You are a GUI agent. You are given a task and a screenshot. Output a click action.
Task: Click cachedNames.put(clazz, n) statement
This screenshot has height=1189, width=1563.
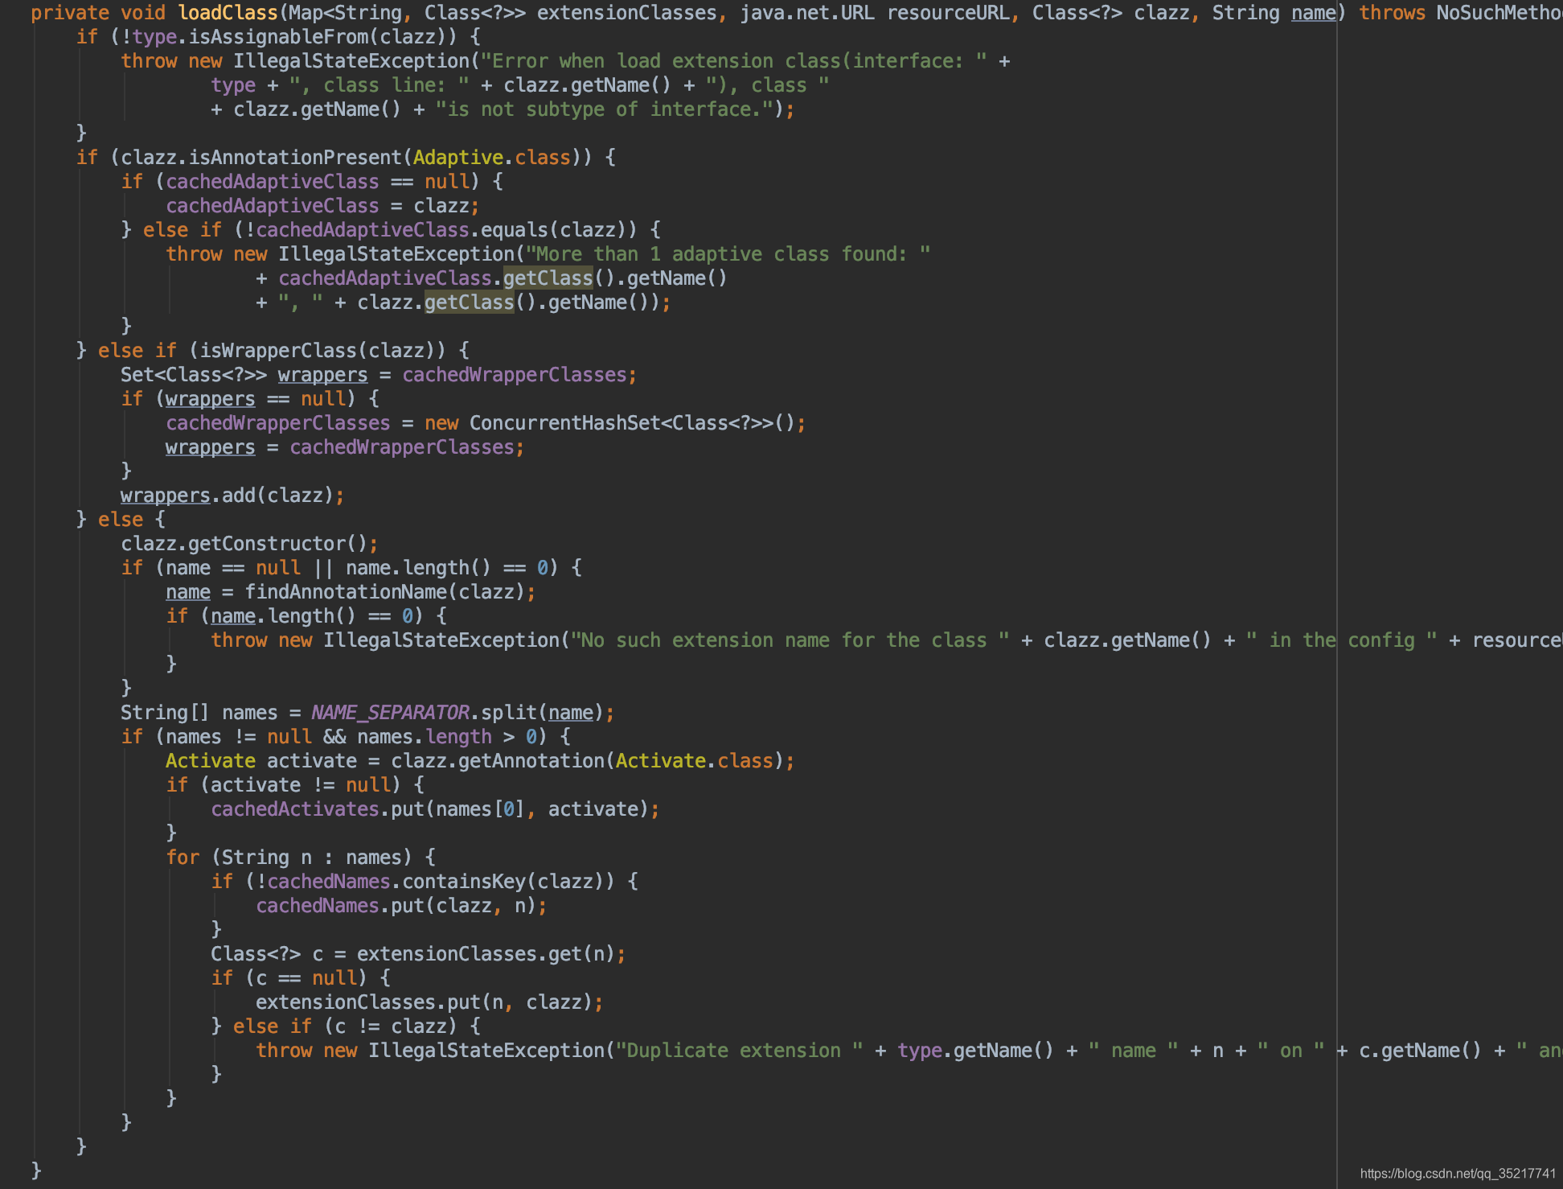point(401,906)
